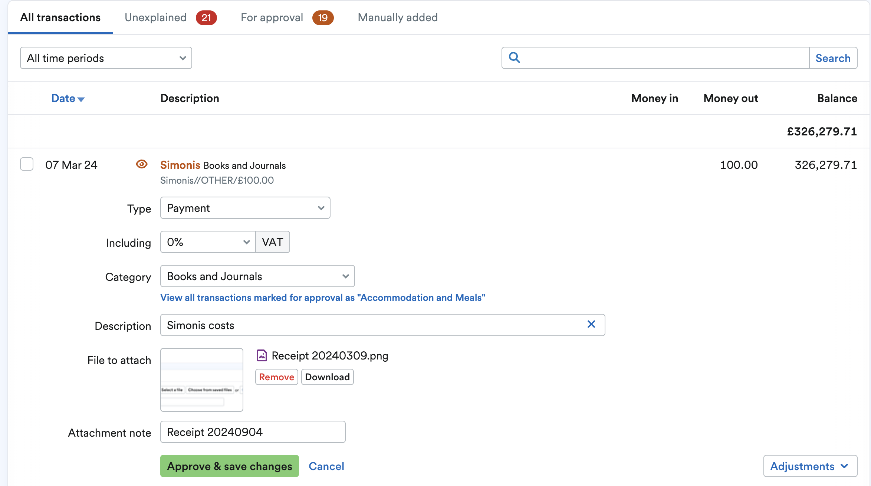871x486 pixels.
Task: Switch to the All transactions tab
Action: tap(60, 17)
